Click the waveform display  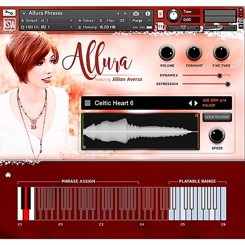(x=140, y=131)
